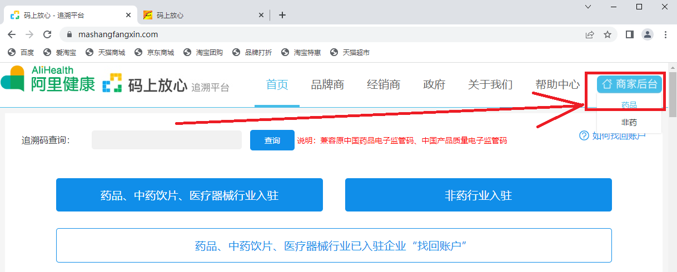This screenshot has height=272, width=677.
Task: Select 首页 navigation item
Action: click(x=277, y=85)
